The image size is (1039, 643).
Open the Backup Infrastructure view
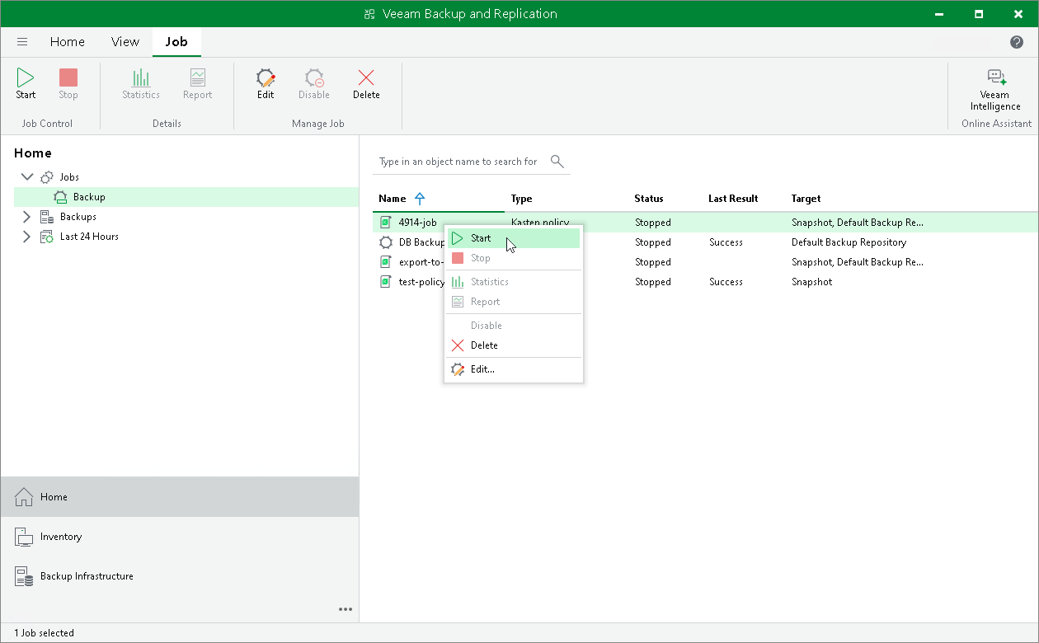(x=180, y=576)
